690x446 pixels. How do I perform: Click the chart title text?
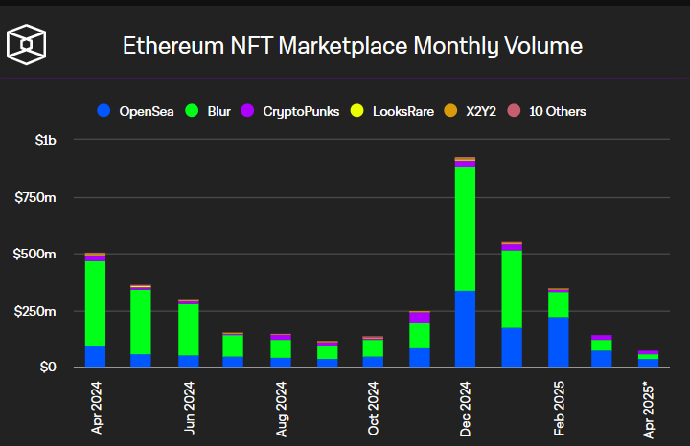352,45
